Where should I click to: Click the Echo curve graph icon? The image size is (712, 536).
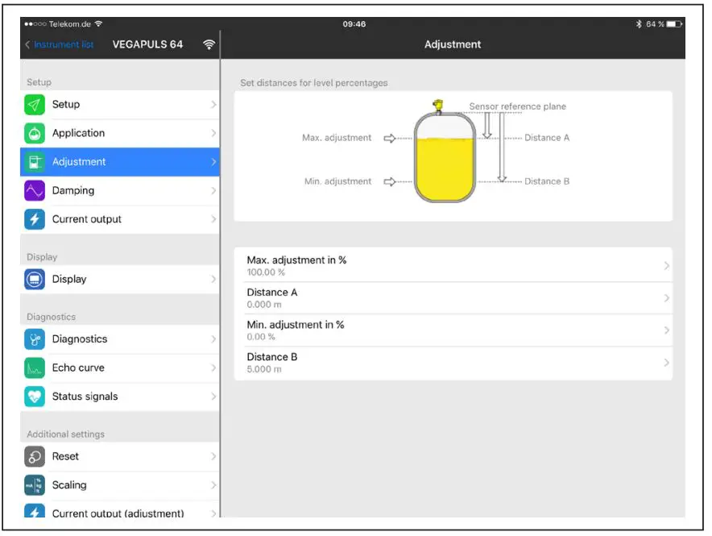[35, 368]
